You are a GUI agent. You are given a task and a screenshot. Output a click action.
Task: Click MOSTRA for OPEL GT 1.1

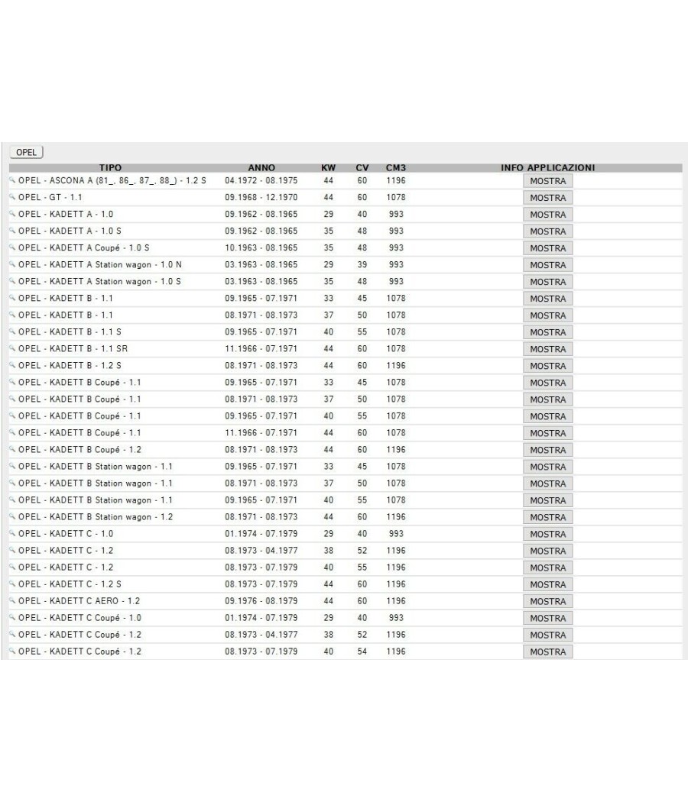(548, 198)
